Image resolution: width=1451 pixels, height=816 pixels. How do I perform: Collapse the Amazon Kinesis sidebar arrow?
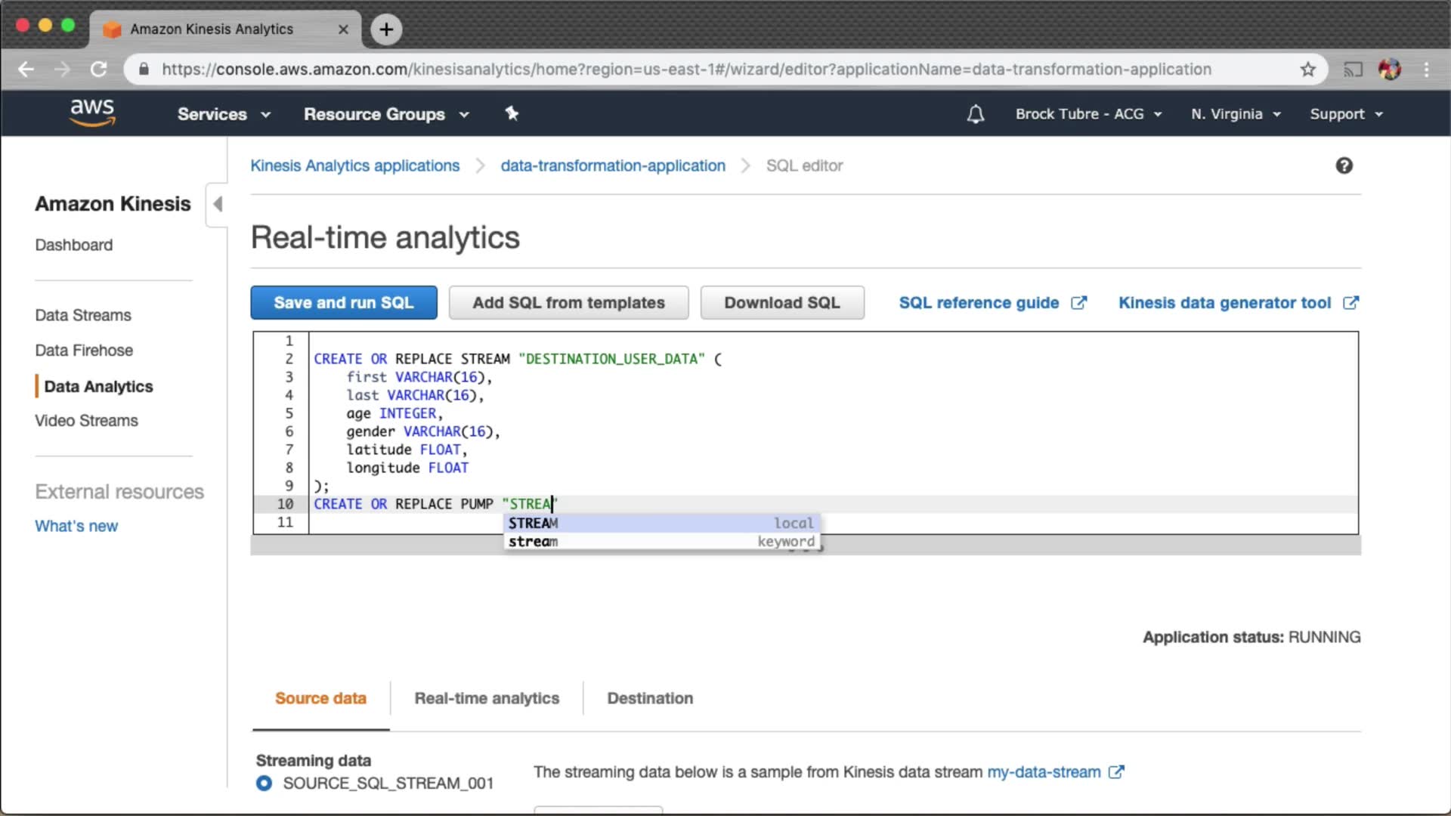[218, 204]
